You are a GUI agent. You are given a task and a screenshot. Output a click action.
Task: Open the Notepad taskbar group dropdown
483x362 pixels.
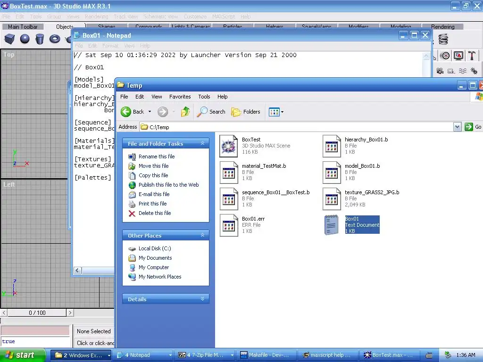point(170,355)
